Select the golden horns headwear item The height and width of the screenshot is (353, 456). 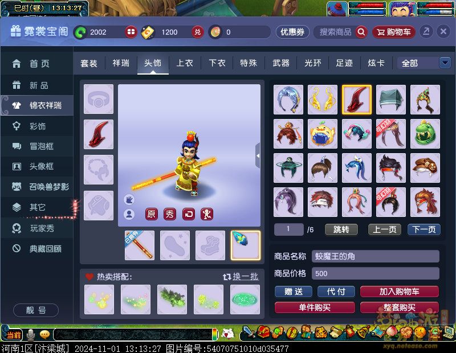(323, 100)
